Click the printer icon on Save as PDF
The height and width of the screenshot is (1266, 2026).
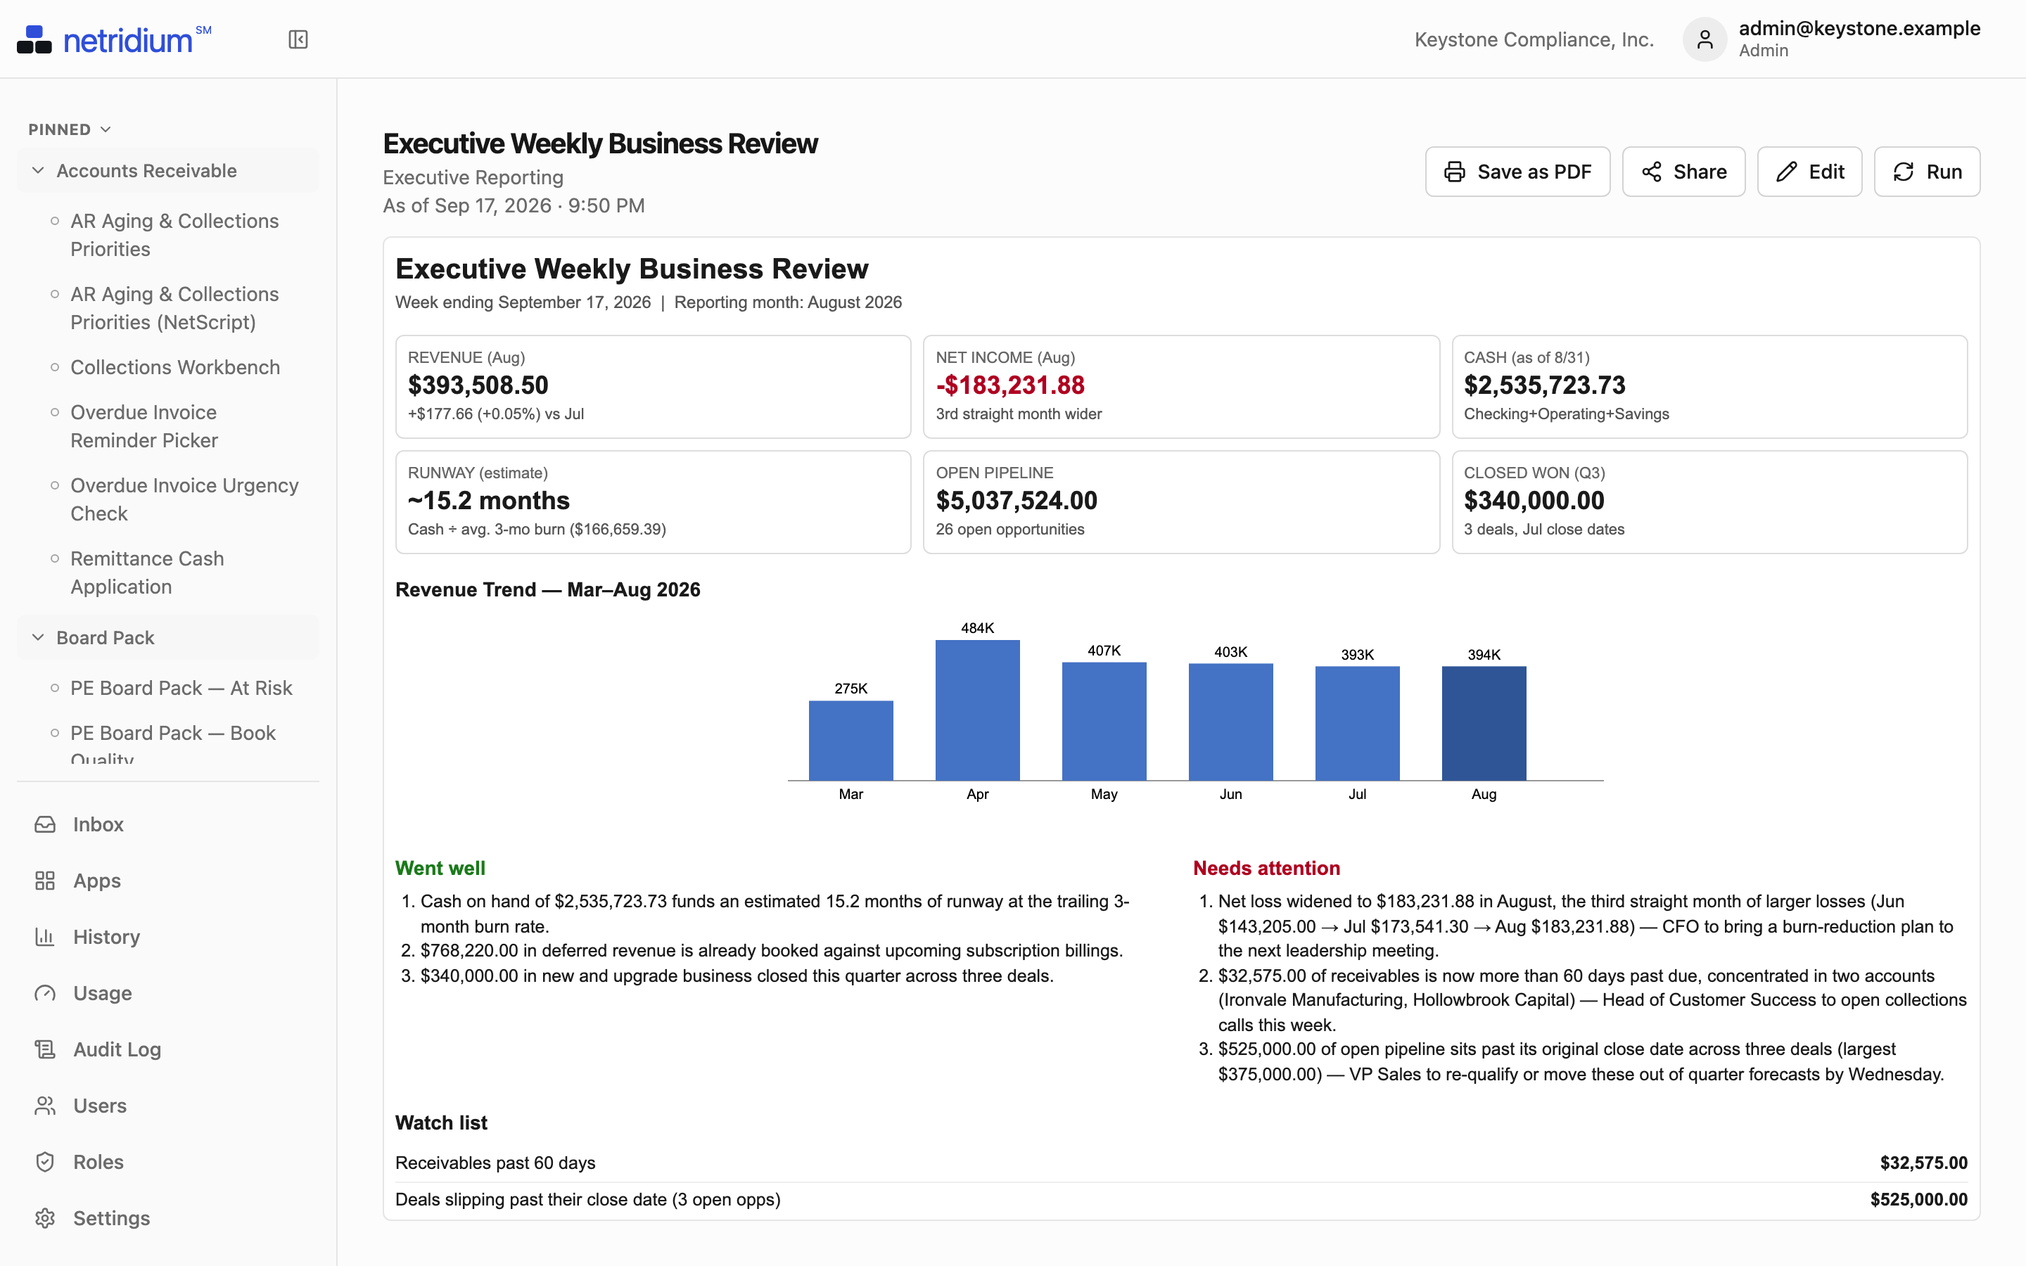click(x=1455, y=172)
